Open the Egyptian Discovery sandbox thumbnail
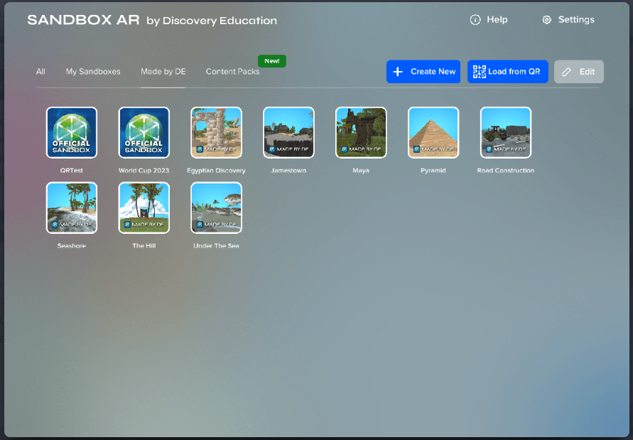633x440 pixels. point(216,132)
